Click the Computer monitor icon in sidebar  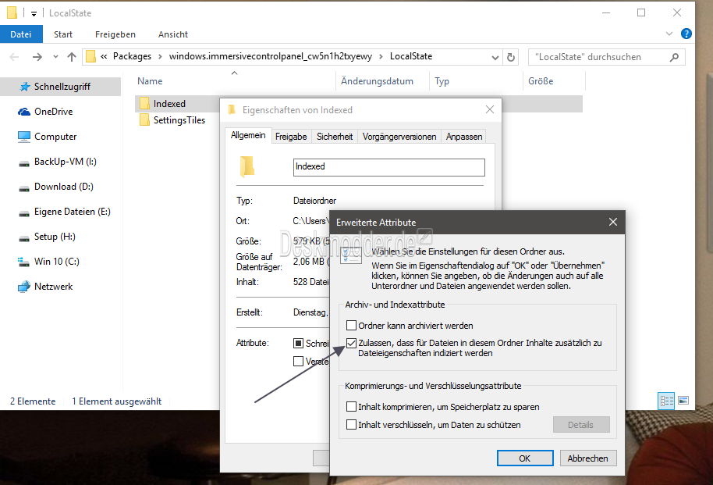tap(23, 137)
